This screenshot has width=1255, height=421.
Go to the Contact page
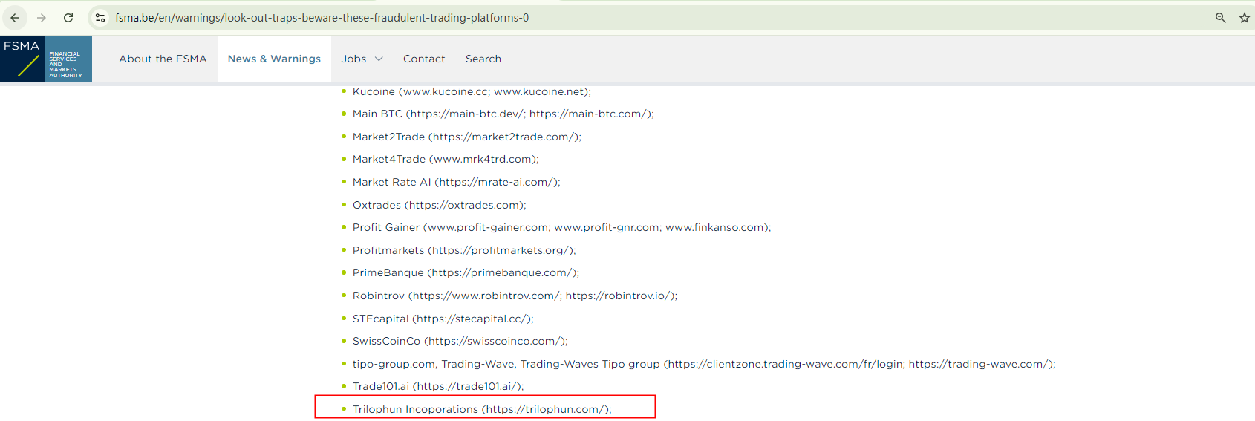click(424, 59)
